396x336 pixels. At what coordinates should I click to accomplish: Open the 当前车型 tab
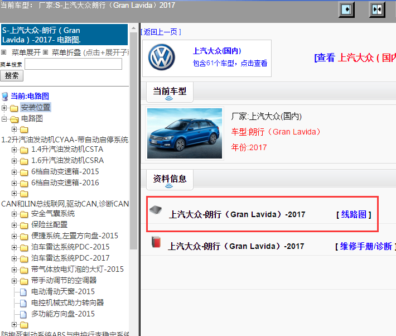[x=170, y=92]
